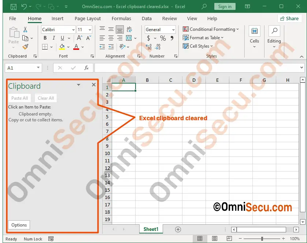
Task: Switch to the Page Layout tab
Action: (x=88, y=19)
